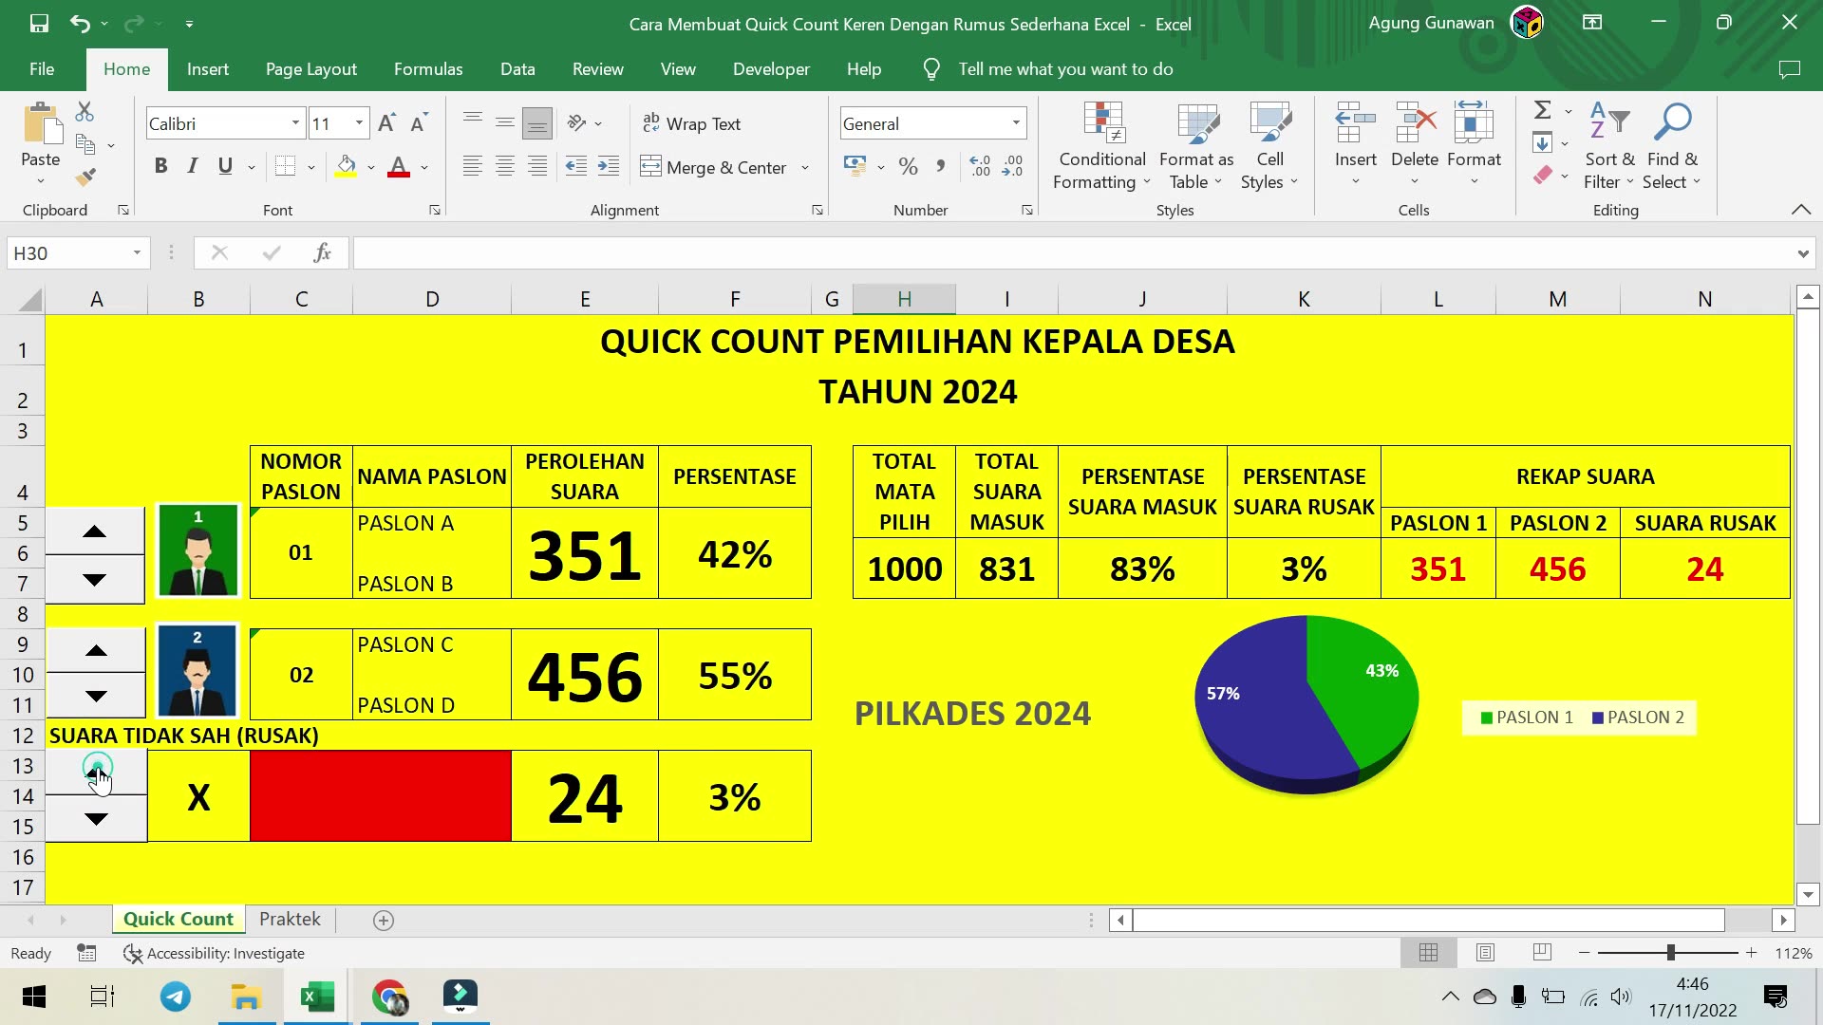Open the Wrap Text tool
The height and width of the screenshot is (1025, 1823).
tap(692, 123)
